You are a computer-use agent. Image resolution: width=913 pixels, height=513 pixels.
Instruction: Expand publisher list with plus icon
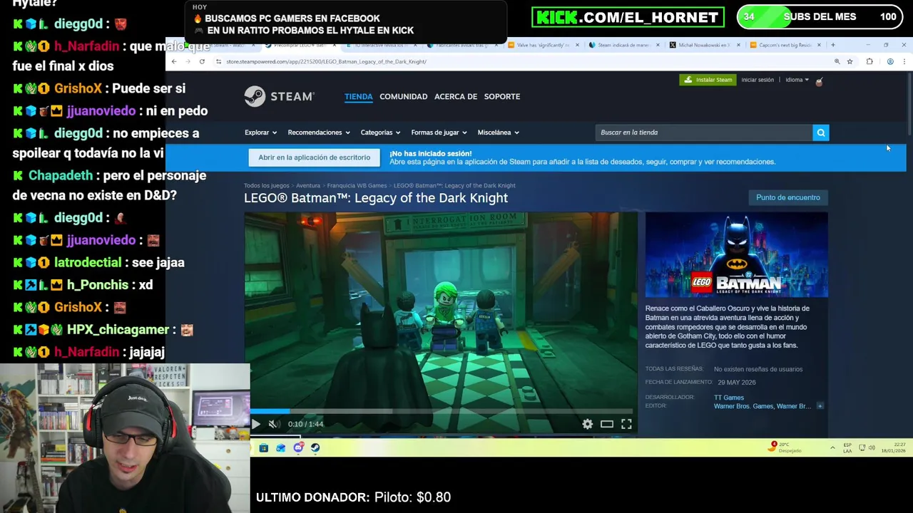820,406
